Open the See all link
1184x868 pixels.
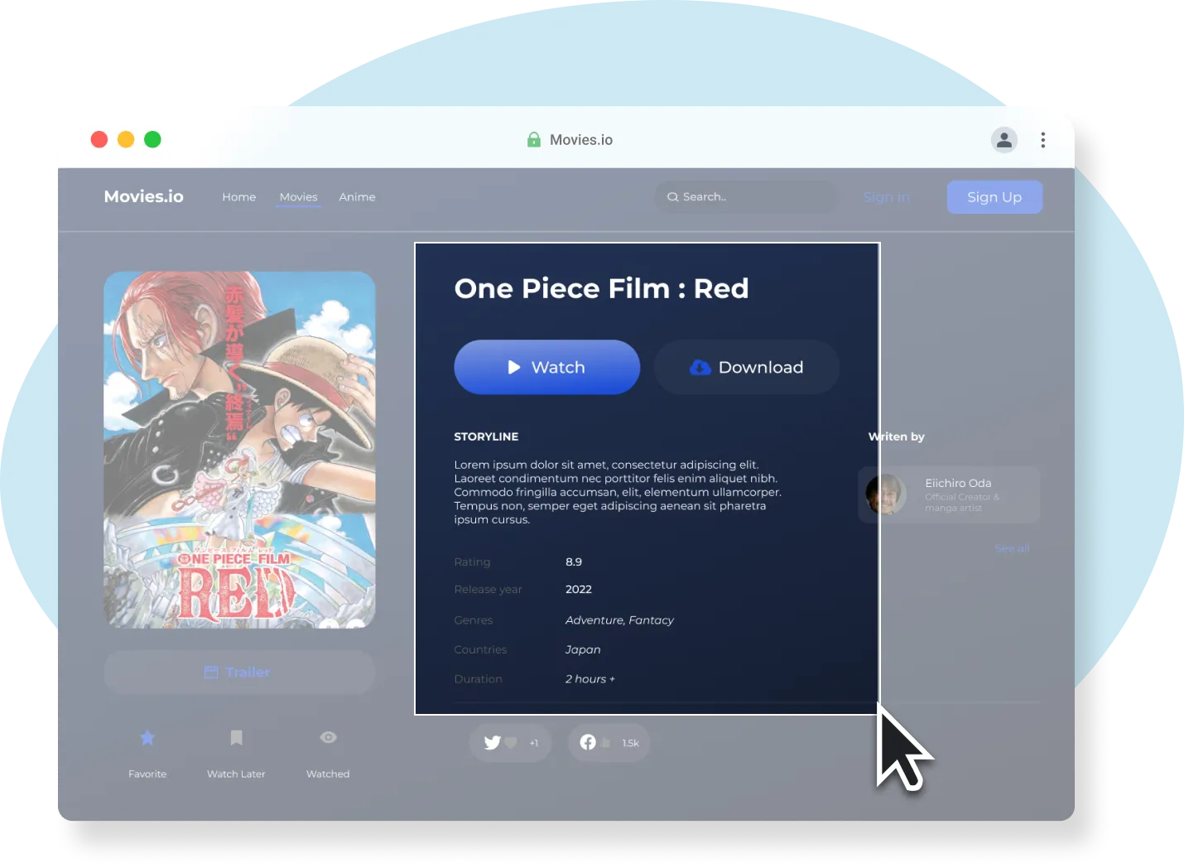(x=1013, y=548)
